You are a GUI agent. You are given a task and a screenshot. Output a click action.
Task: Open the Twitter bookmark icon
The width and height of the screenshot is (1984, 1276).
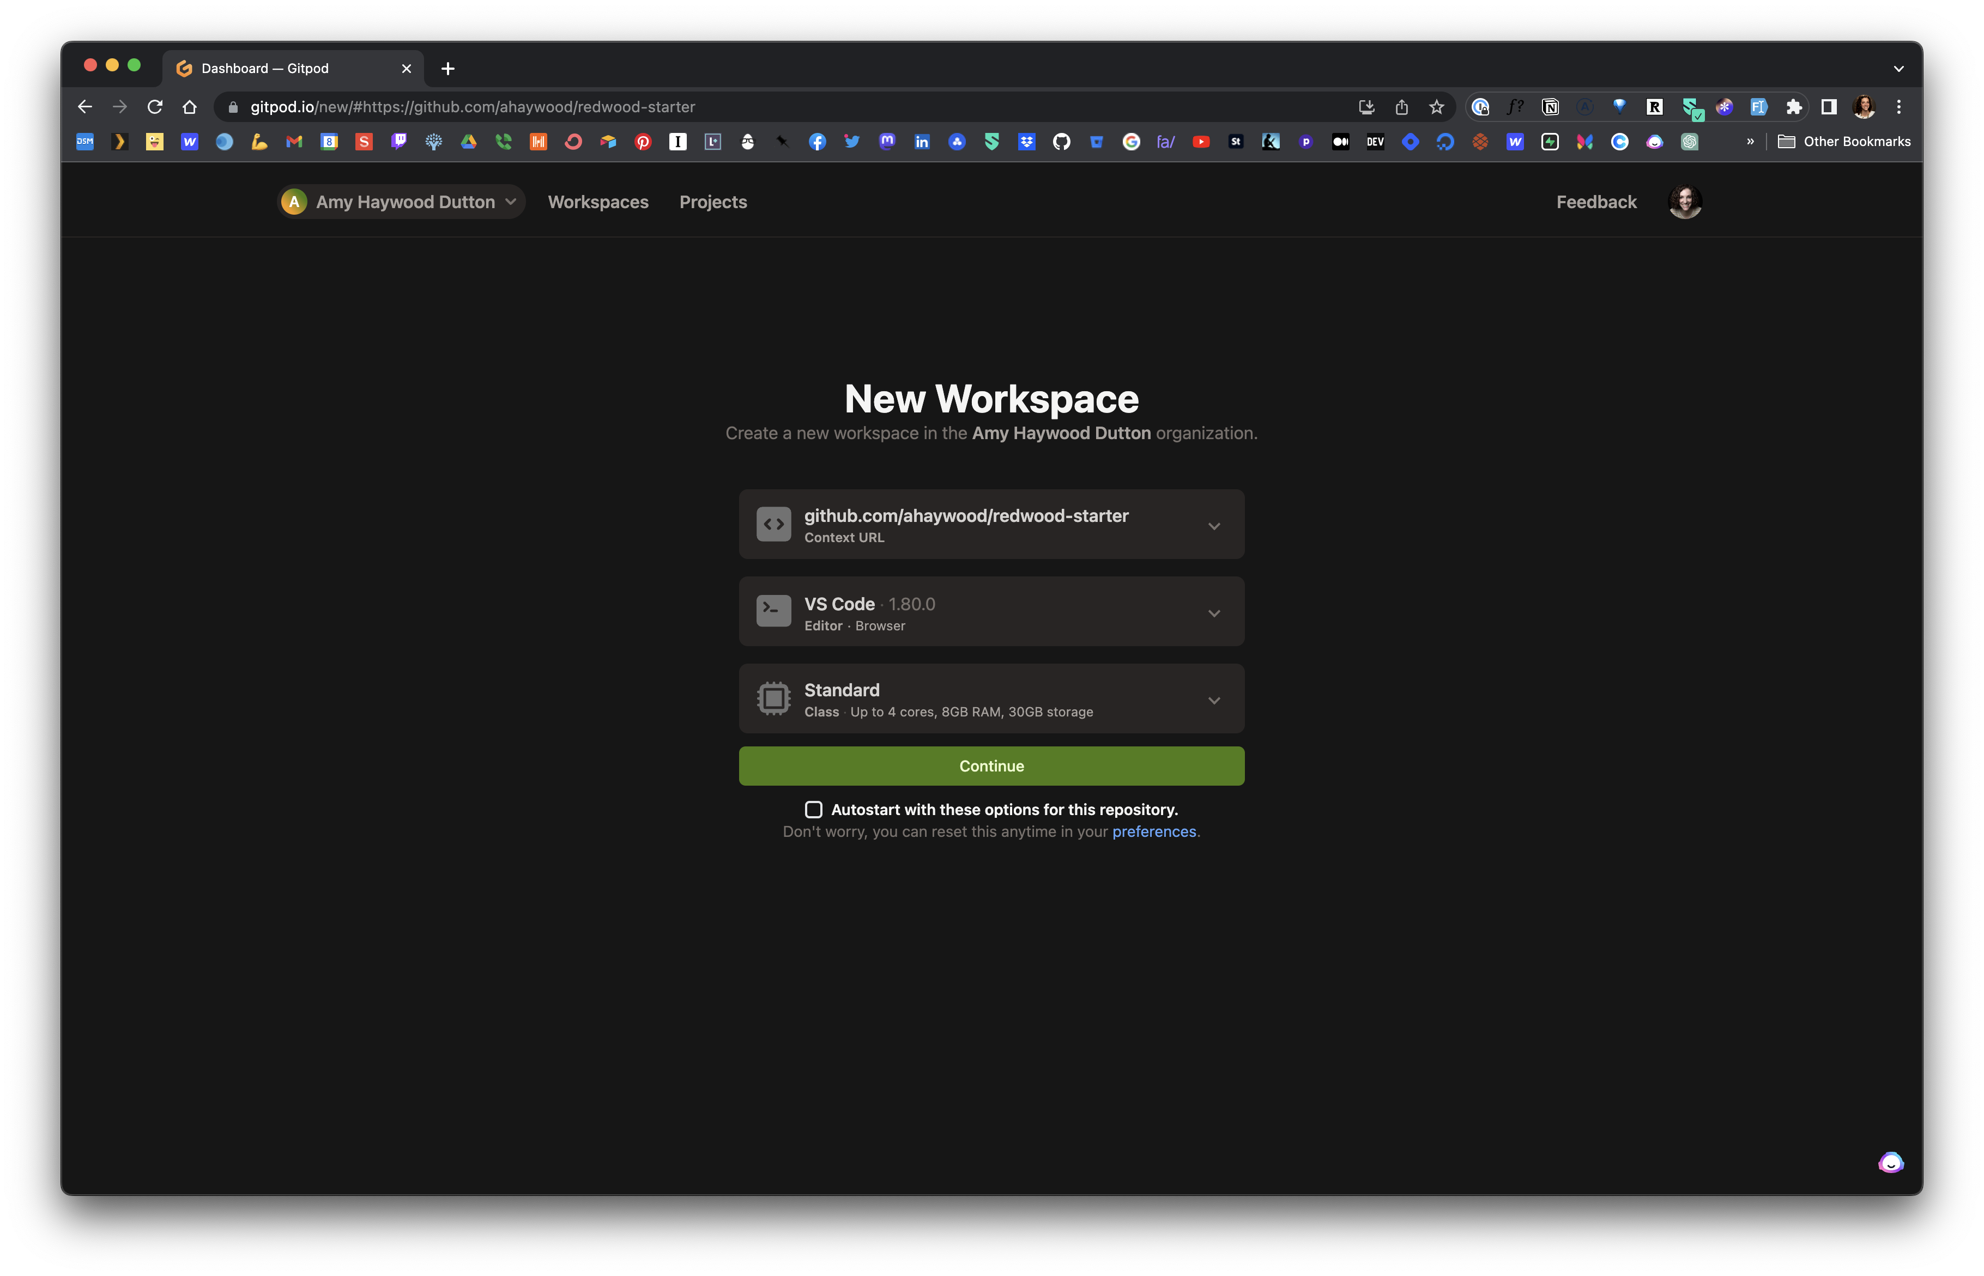pyautogui.click(x=851, y=142)
